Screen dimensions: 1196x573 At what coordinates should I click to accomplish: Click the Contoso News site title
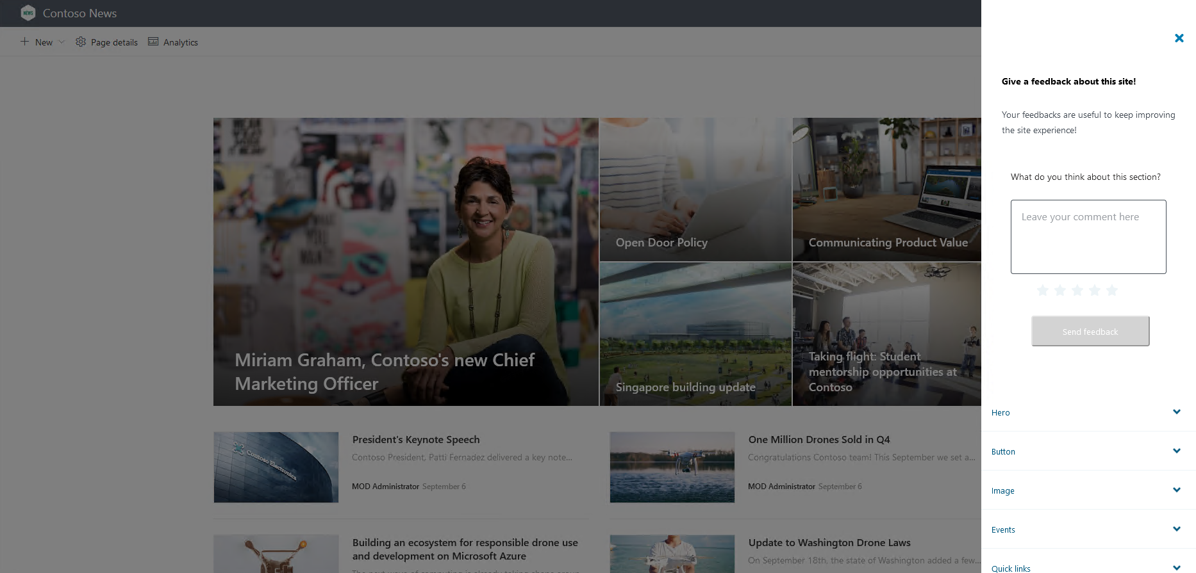pos(79,13)
